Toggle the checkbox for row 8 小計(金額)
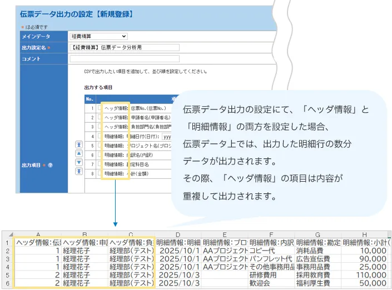 point(100,173)
